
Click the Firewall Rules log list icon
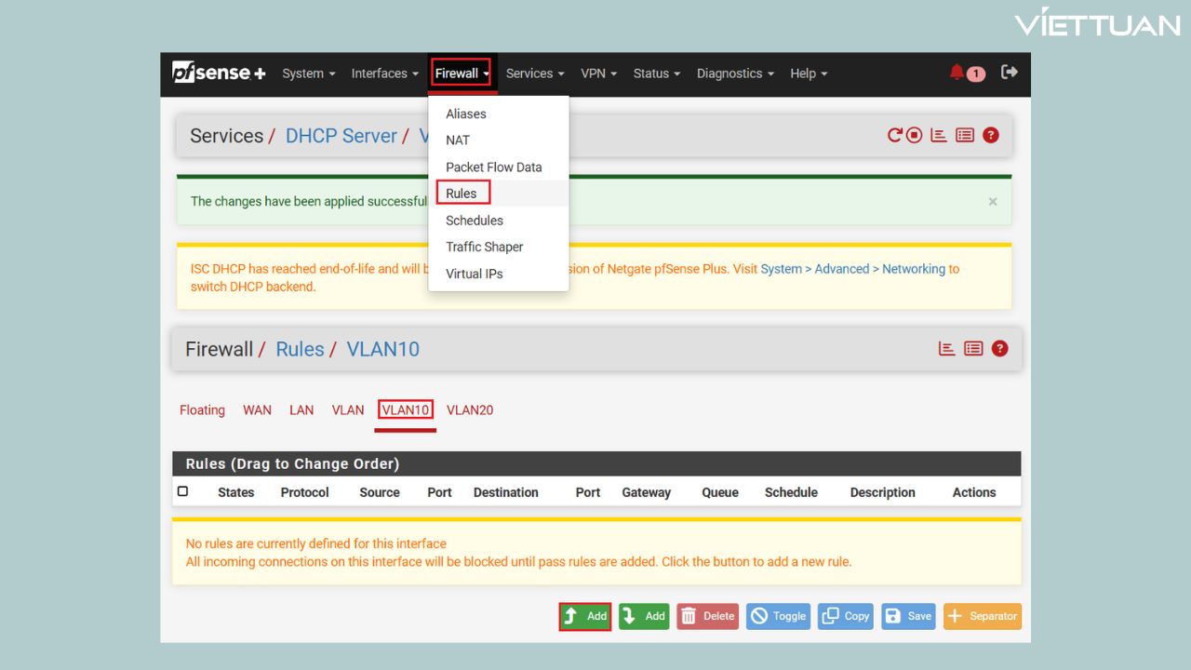(x=973, y=349)
